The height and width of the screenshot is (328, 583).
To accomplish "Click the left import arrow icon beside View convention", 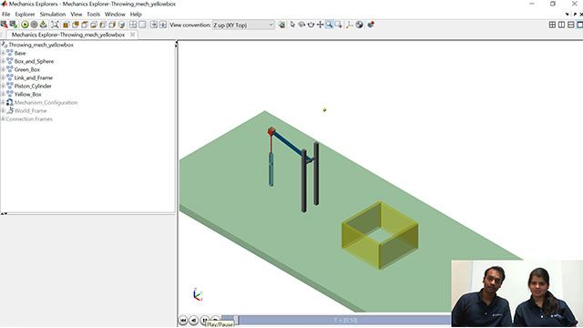I will 154,25.
